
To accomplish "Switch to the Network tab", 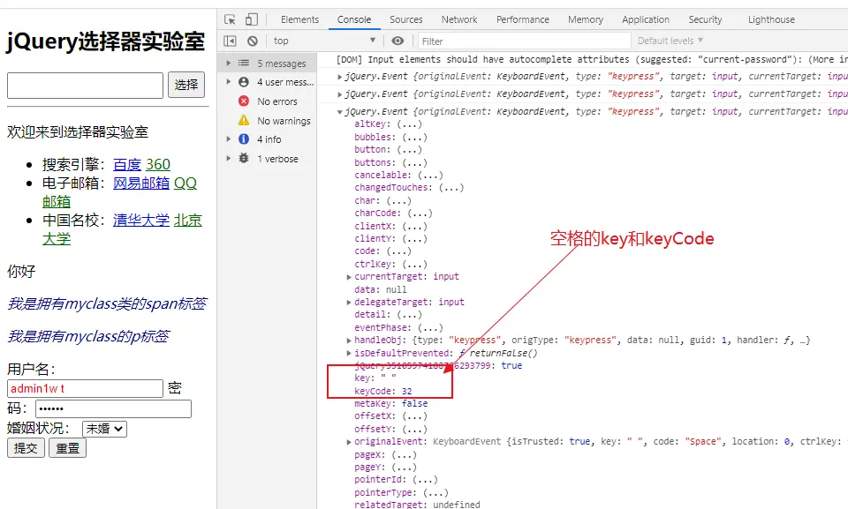I will 459,19.
